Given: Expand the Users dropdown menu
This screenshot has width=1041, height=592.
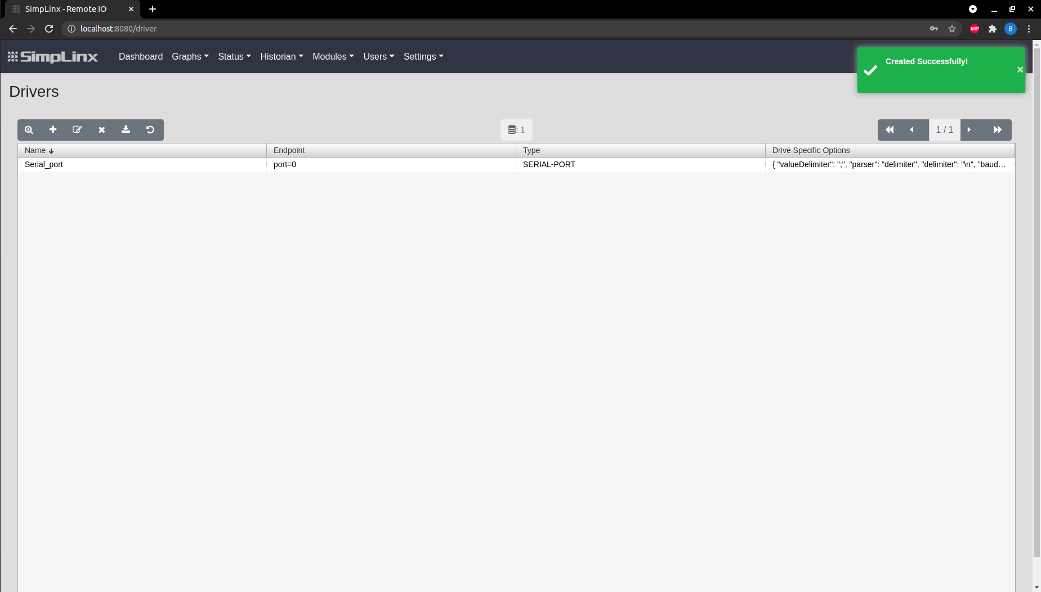Looking at the screenshot, I should coord(379,56).
